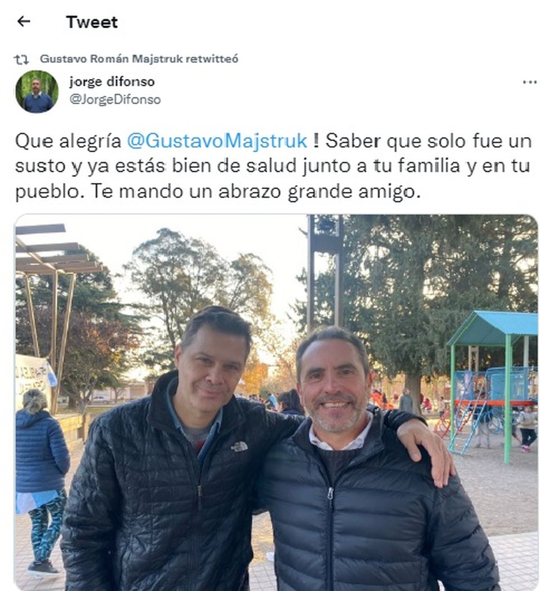Screen dimensions: 540x591
Task: Open Gustavo Román Majstruk retwitteó link
Action: click(139, 59)
